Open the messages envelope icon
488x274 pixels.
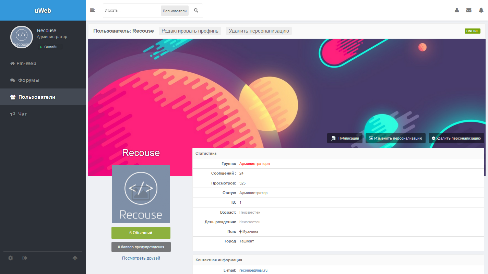coord(469,10)
